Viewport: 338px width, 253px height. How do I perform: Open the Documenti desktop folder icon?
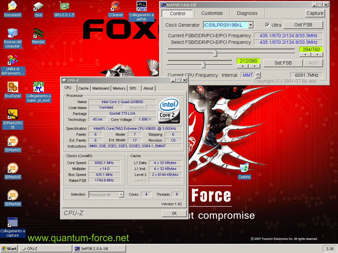13,7
